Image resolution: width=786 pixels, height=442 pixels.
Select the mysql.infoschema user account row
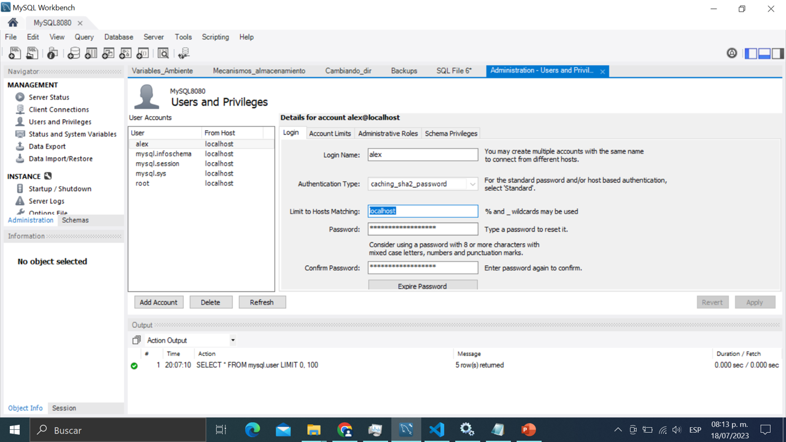click(201, 153)
